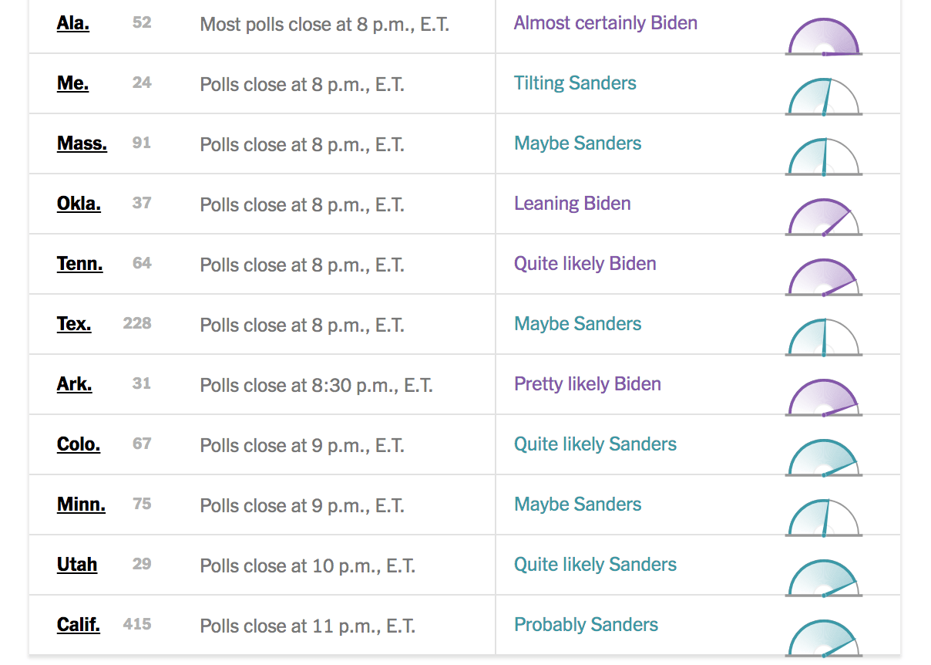
Task: Click the Minnesota forecast gauge icon
Action: 823,519
